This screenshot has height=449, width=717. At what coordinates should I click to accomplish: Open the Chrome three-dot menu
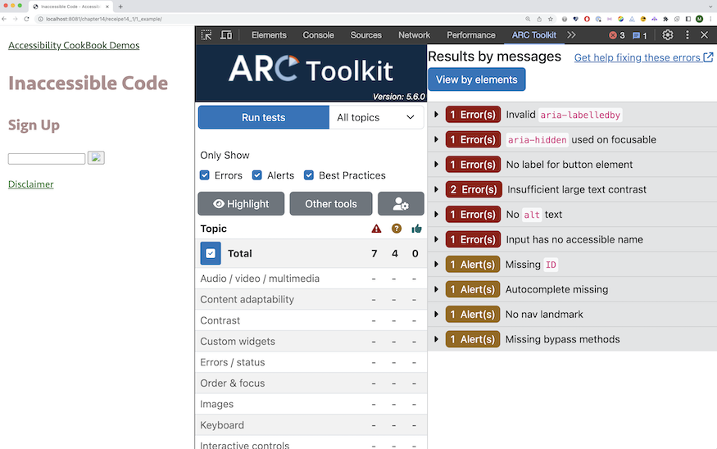tap(710, 19)
